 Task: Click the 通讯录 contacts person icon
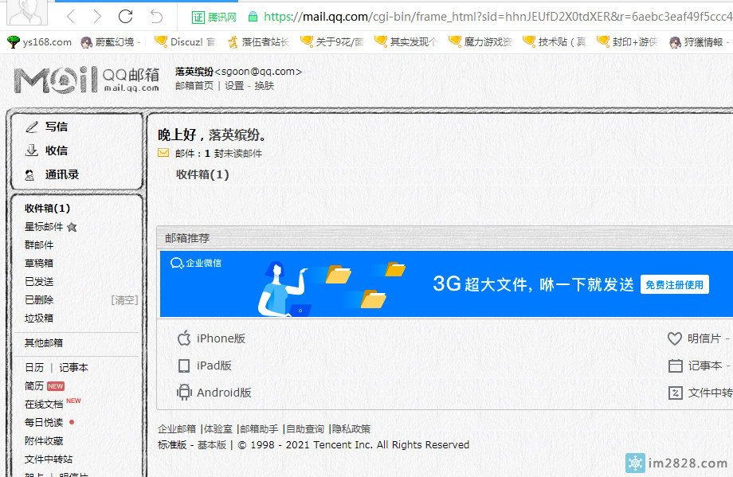(x=29, y=175)
